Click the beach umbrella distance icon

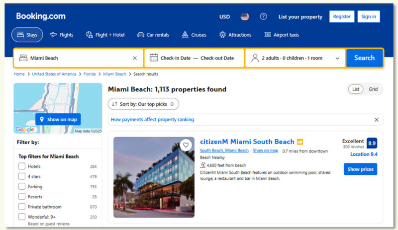202,165
